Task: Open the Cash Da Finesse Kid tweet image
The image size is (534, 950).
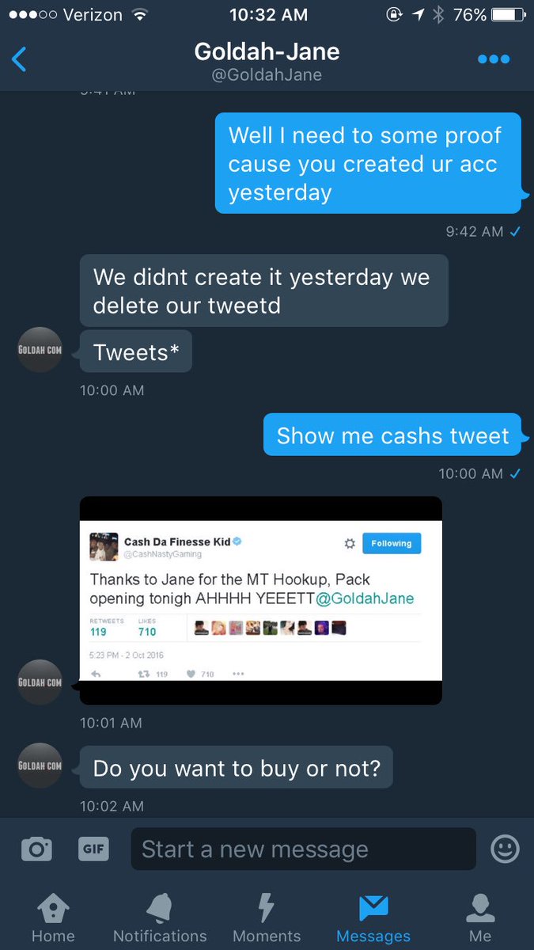Action: [261, 601]
